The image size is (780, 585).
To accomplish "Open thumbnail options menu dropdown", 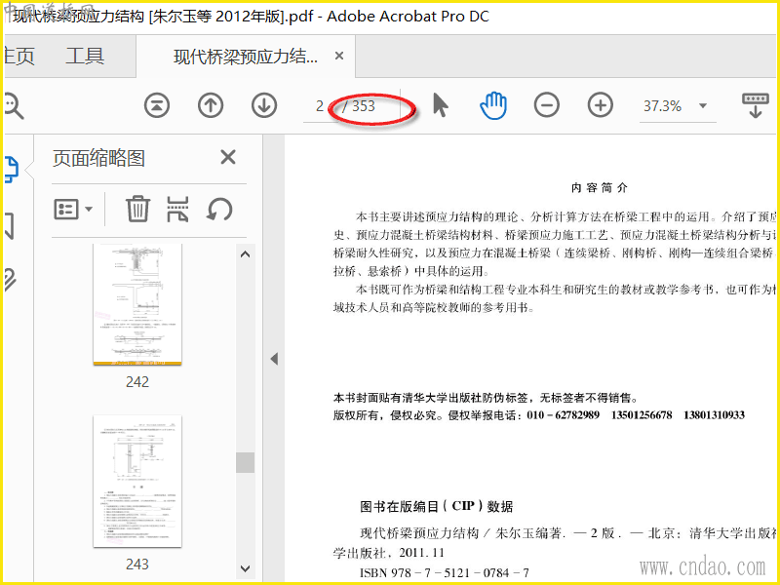I will [x=72, y=209].
